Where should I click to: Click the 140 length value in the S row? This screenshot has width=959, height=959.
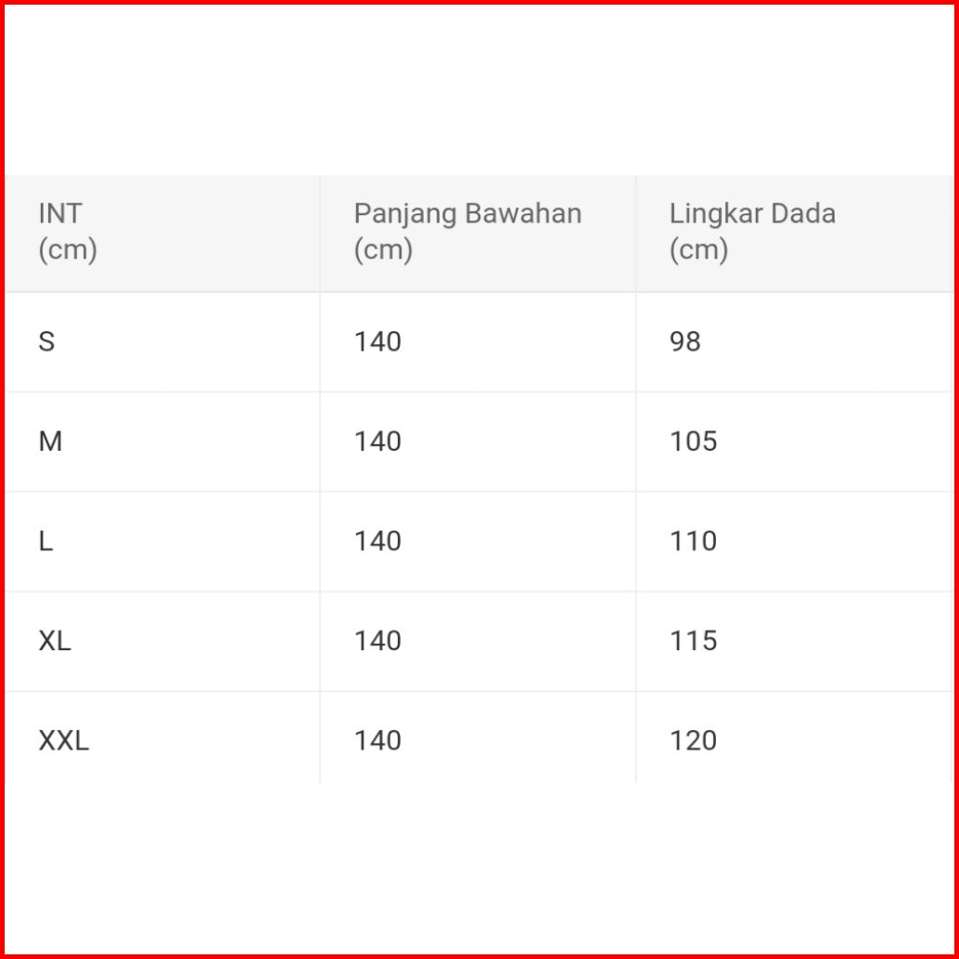[377, 342]
